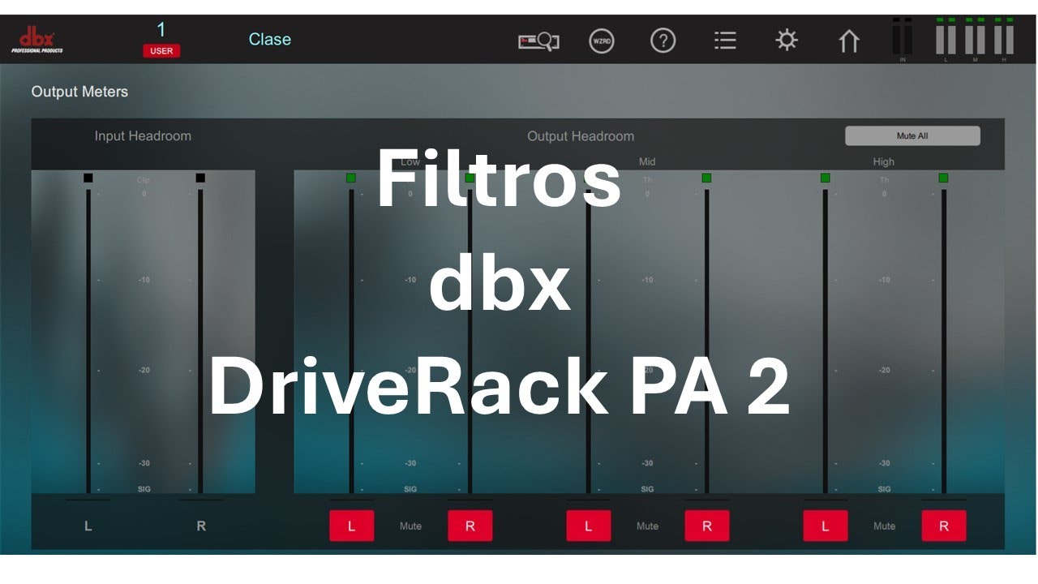Click the Input Headroom right meter bar
1038x584 pixels.
click(x=200, y=341)
